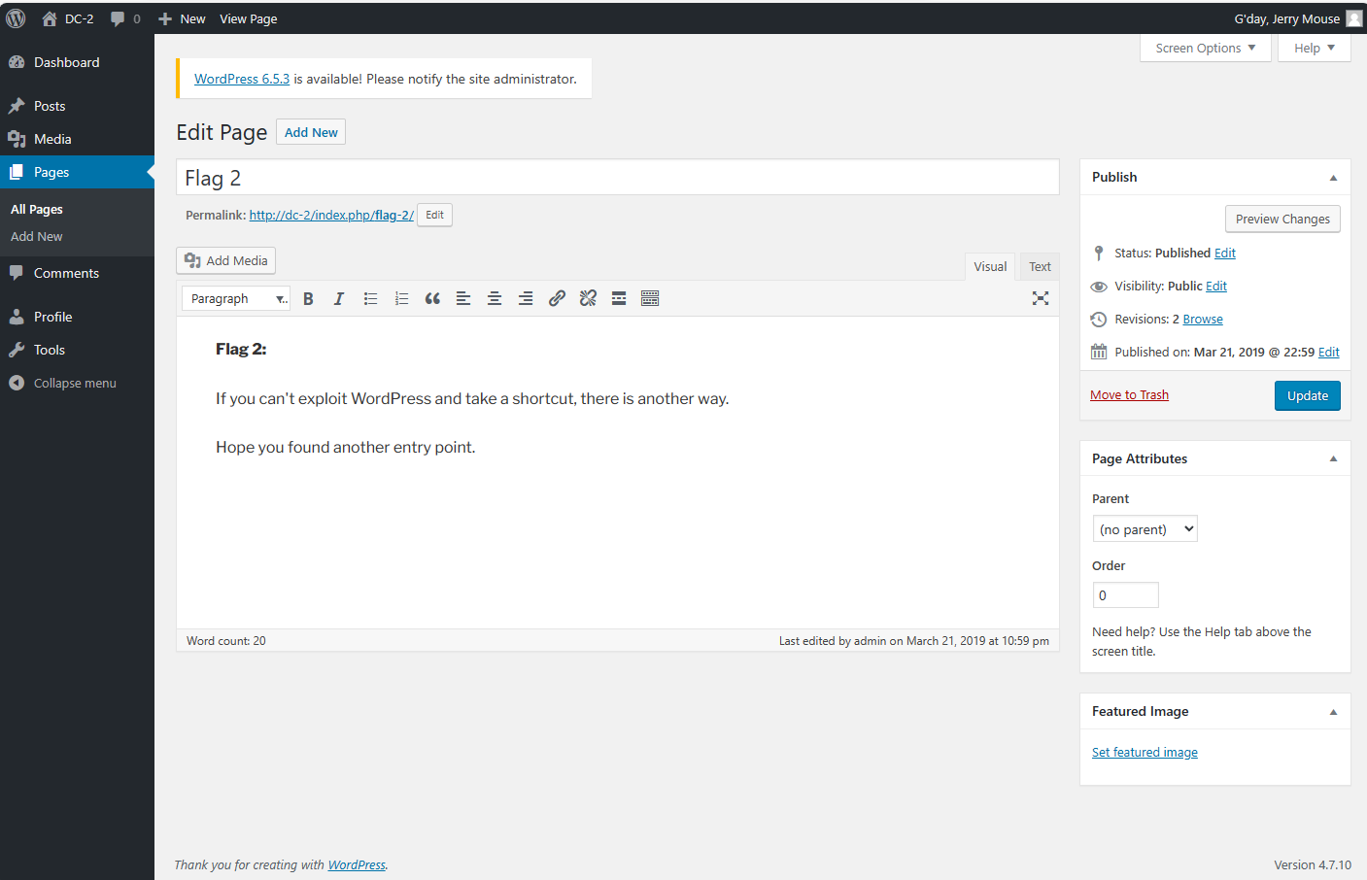Move this page to Trash
The width and height of the screenshot is (1367, 880).
pos(1129,394)
